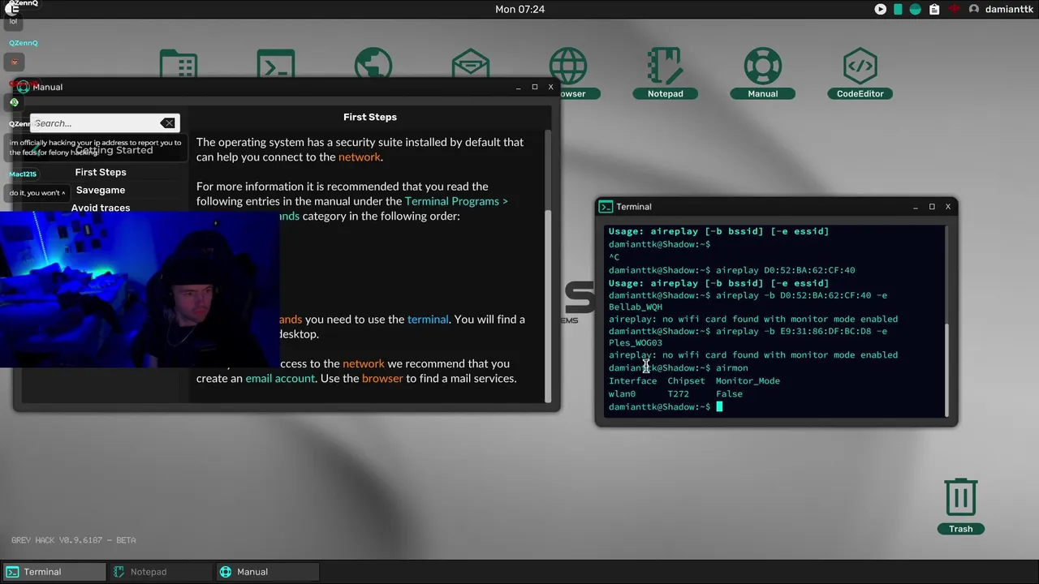Open the Browser globe desktop icon
The width and height of the screenshot is (1039, 584).
coord(568,73)
